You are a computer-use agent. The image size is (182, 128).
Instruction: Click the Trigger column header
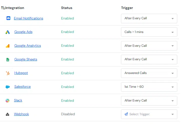(127, 8)
